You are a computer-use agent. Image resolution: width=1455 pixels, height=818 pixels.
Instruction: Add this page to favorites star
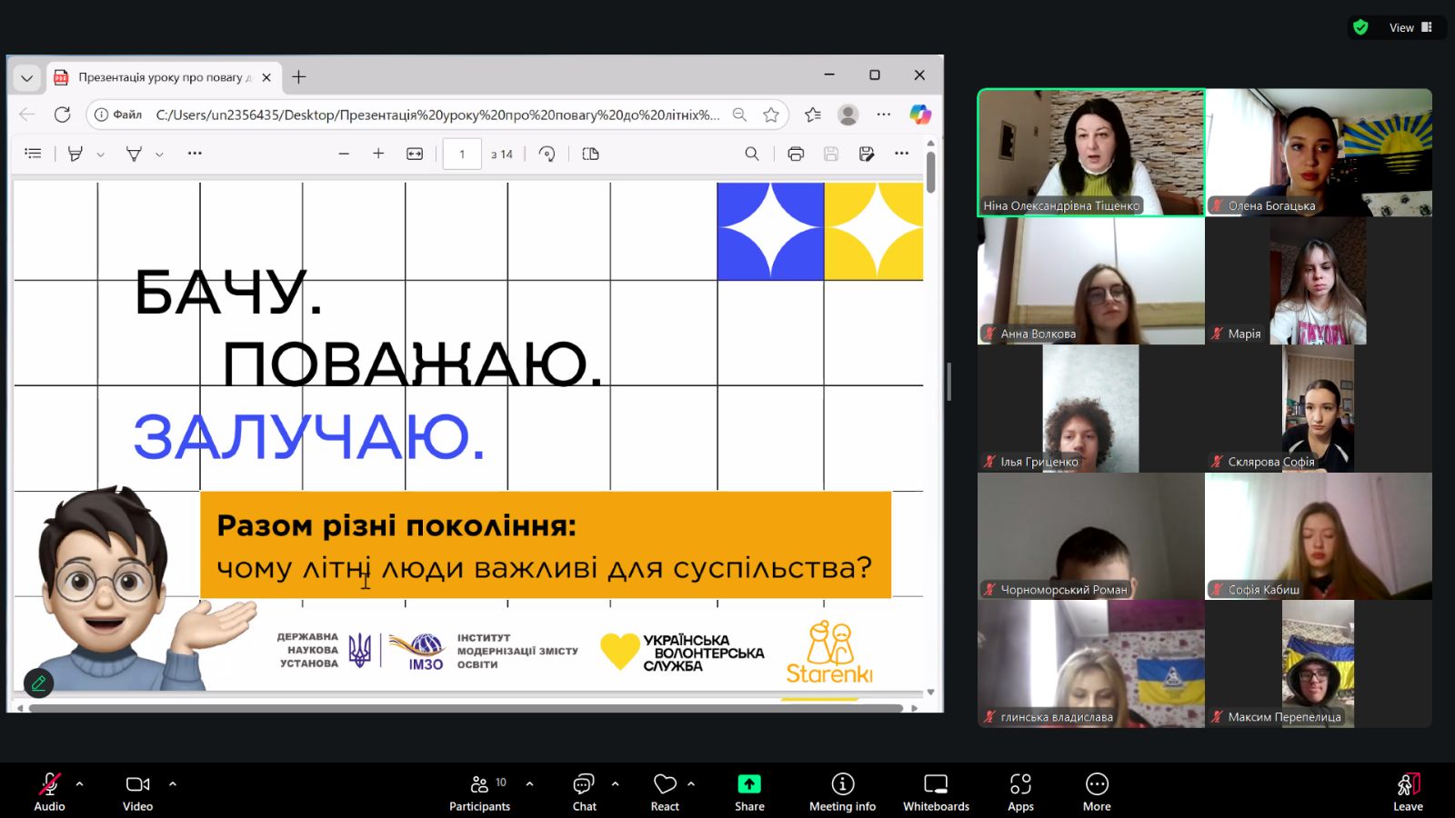click(x=771, y=115)
